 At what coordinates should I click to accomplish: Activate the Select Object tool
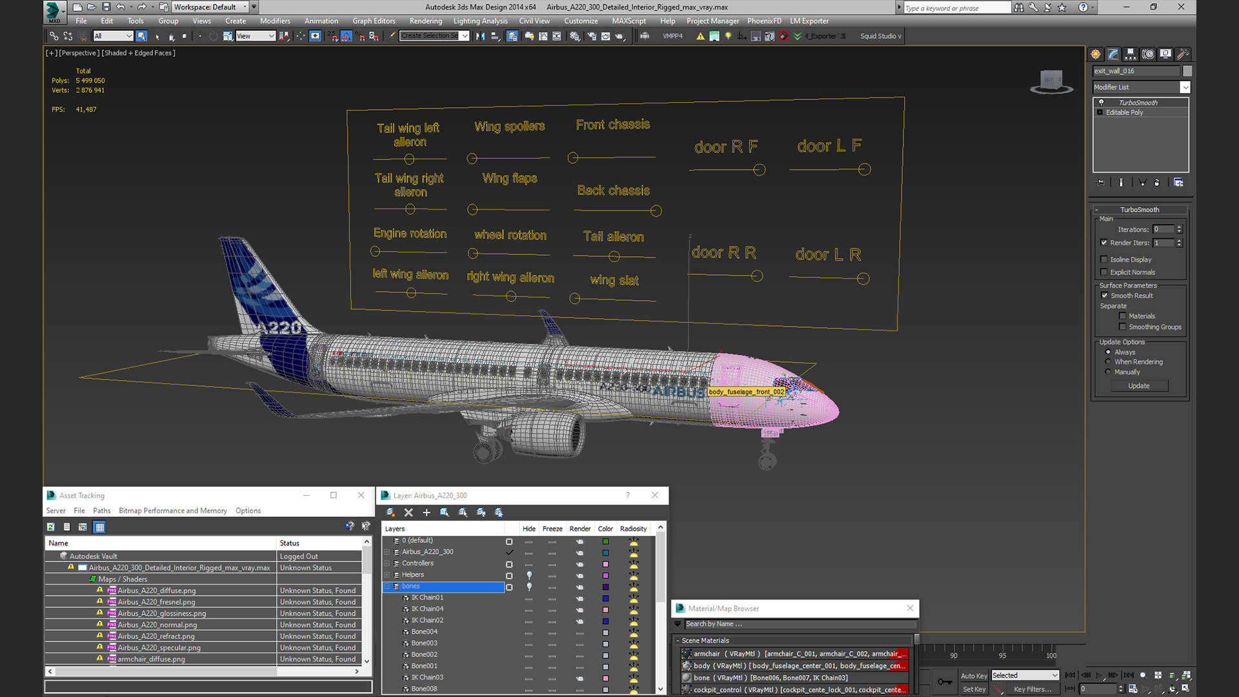pyautogui.click(x=141, y=36)
